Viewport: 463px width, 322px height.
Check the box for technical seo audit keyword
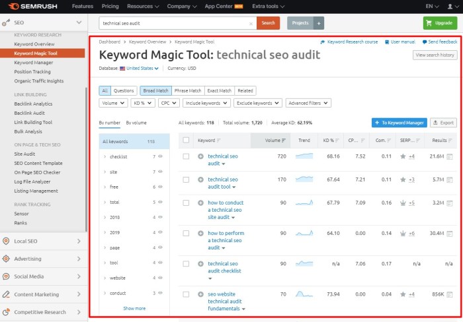coord(186,156)
